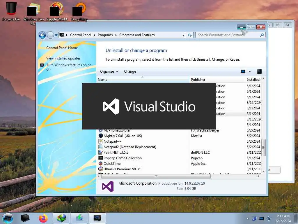The image size is (298, 224).
Task: Open the taskbar clock showing 2:13 AM
Action: tap(283, 218)
